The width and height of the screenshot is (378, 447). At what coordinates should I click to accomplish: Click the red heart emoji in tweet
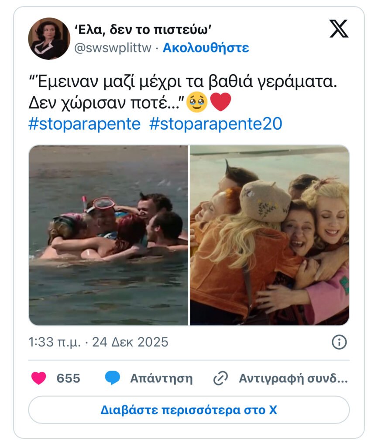click(220, 102)
